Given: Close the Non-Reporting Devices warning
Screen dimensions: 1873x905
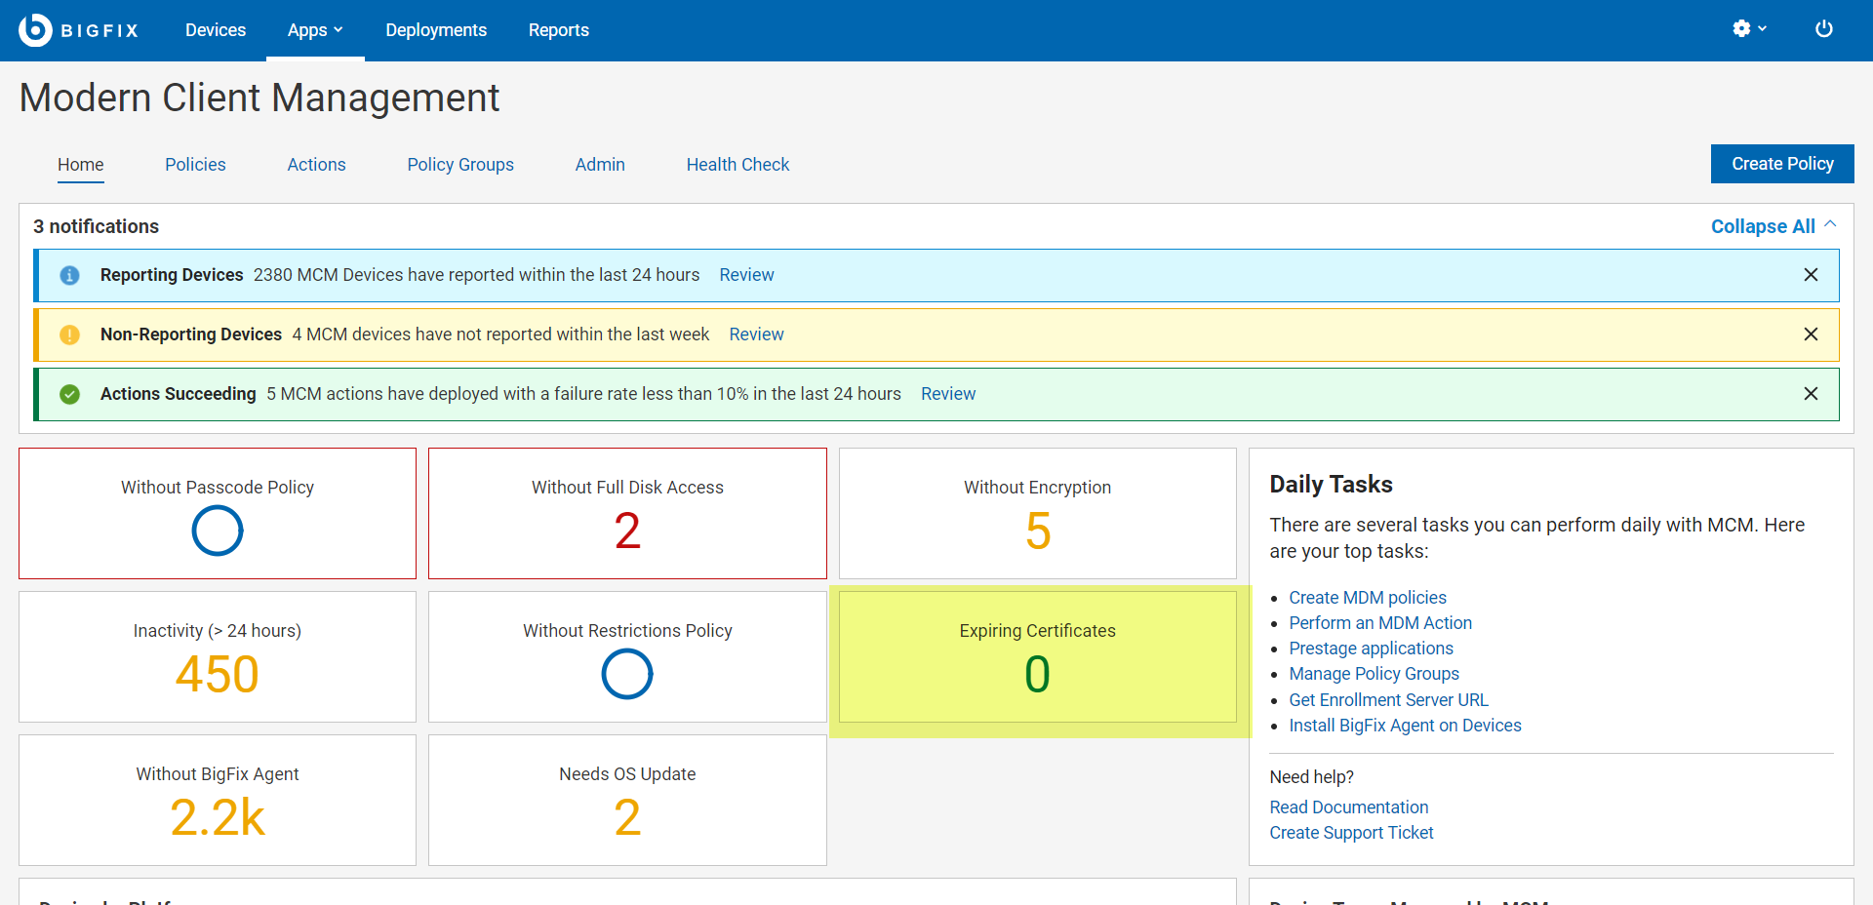Looking at the screenshot, I should 1811,334.
